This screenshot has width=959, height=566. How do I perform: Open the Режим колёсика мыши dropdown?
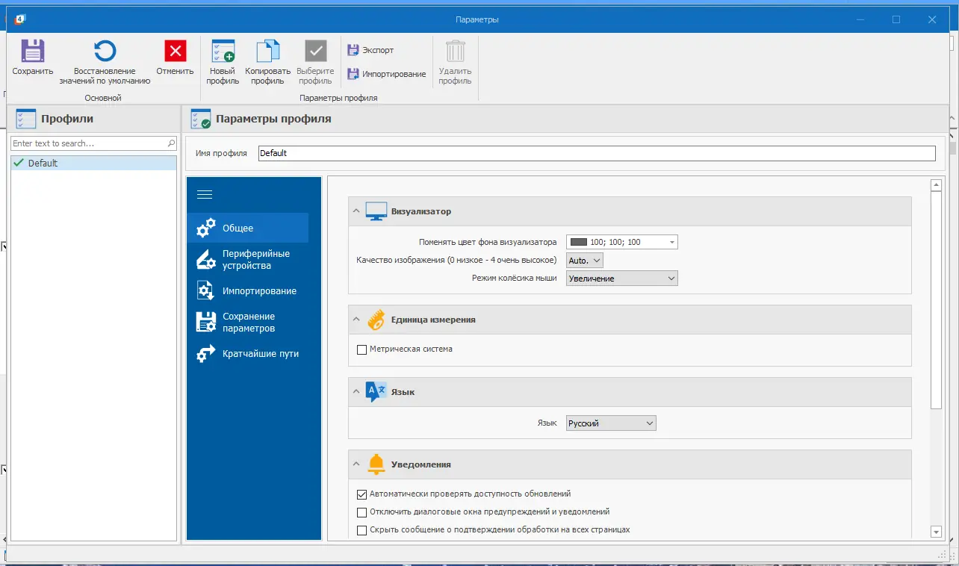click(x=621, y=279)
